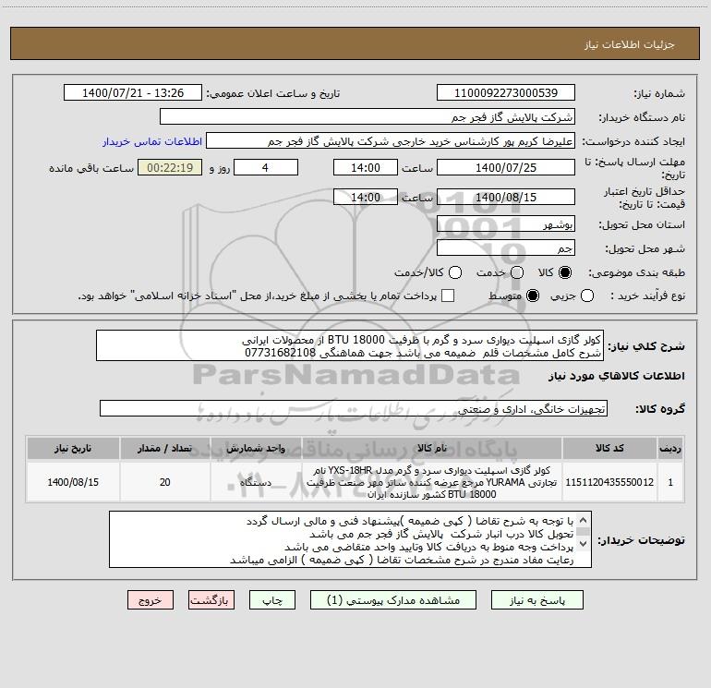The width and height of the screenshot is (711, 688).
Task: Click the پاسخ به نیاز button
Action: [536, 600]
